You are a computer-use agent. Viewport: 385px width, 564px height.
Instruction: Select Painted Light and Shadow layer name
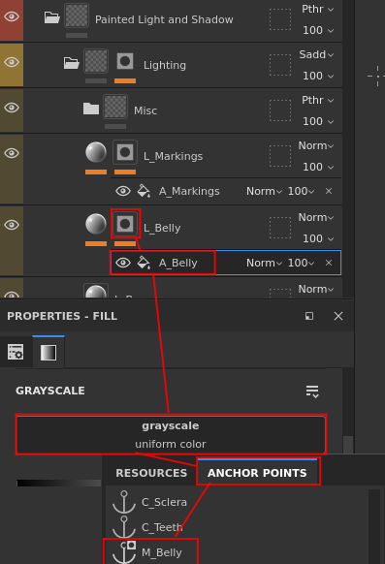(164, 19)
